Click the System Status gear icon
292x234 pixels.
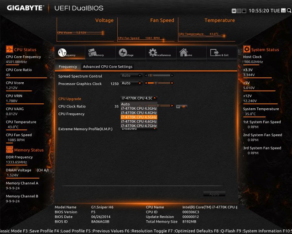(247, 49)
